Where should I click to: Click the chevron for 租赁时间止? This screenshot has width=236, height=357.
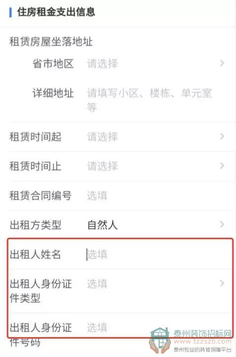(222, 166)
